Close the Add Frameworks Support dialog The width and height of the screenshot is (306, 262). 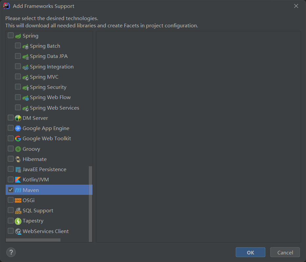(x=296, y=6)
